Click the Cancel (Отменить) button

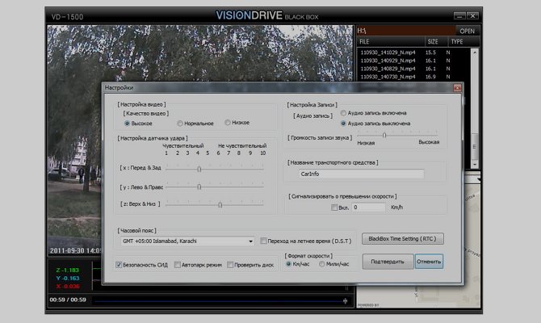click(429, 262)
